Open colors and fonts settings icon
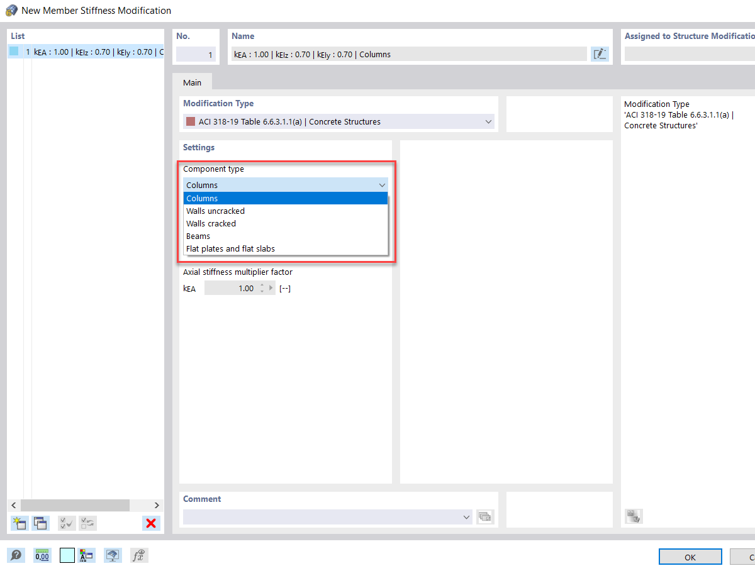The width and height of the screenshot is (755, 566). pyautogui.click(x=86, y=555)
